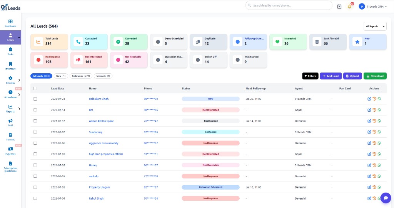This screenshot has width=394, height=208.
Task: Click the search lead input field
Action: click(x=289, y=5)
